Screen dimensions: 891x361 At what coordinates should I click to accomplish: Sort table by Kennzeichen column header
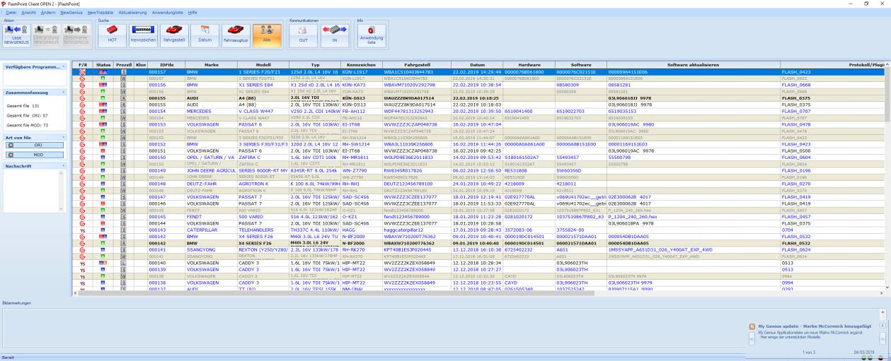(x=361, y=64)
